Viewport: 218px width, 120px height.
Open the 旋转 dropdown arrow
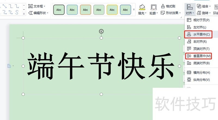(x=210, y=13)
